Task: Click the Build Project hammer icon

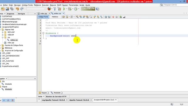Action: coord(55,9)
